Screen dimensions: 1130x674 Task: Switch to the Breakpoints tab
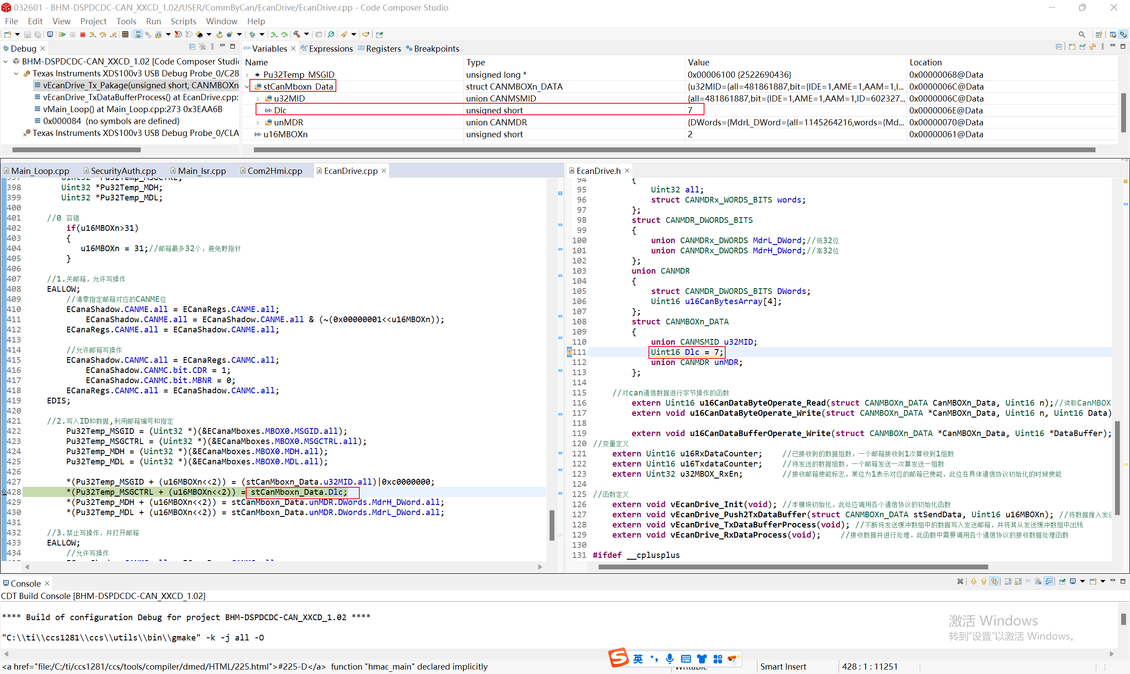pyautogui.click(x=436, y=49)
